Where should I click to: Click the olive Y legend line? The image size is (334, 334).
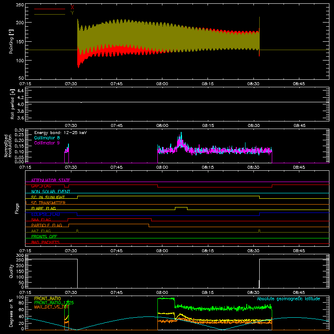click(50, 14)
